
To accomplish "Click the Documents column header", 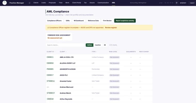I will [x=131, y=52].
